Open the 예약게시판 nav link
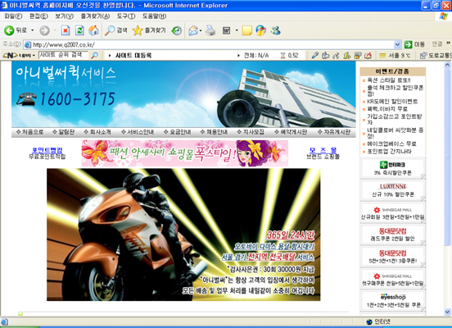 click(x=291, y=132)
